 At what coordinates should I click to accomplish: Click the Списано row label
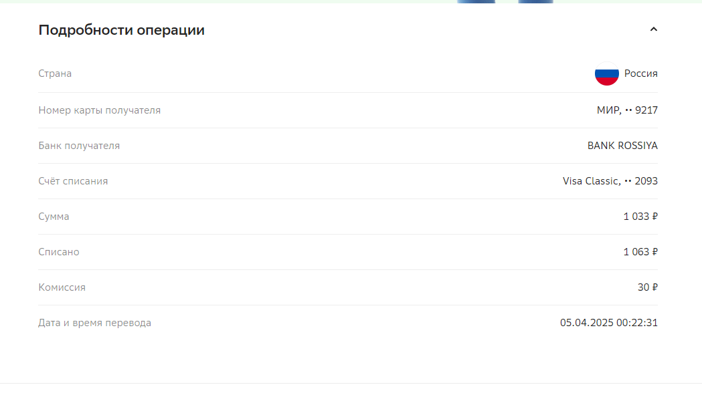tap(59, 252)
